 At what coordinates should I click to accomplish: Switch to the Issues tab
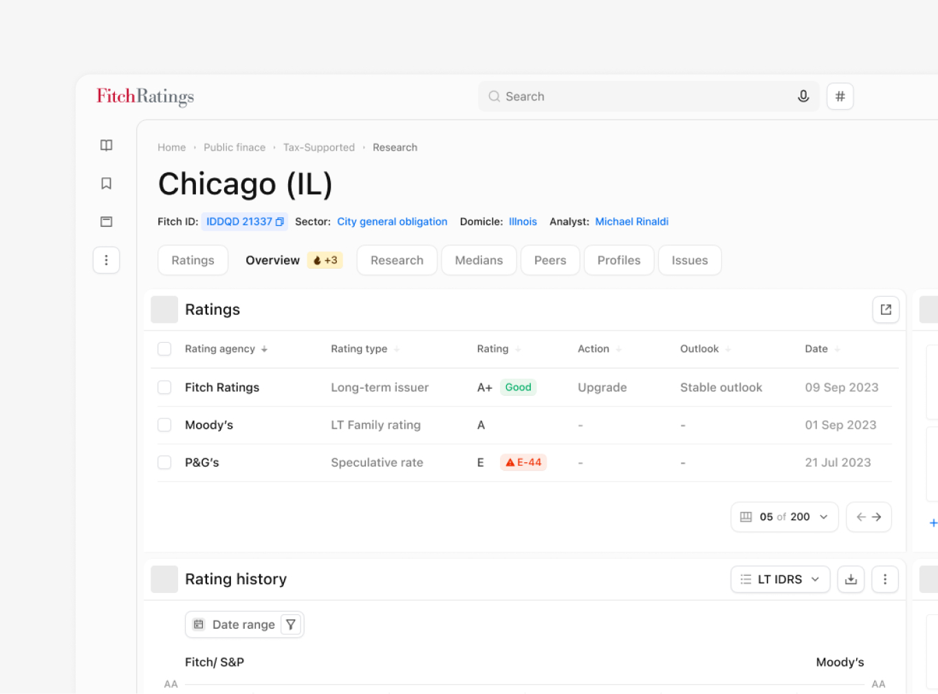690,260
